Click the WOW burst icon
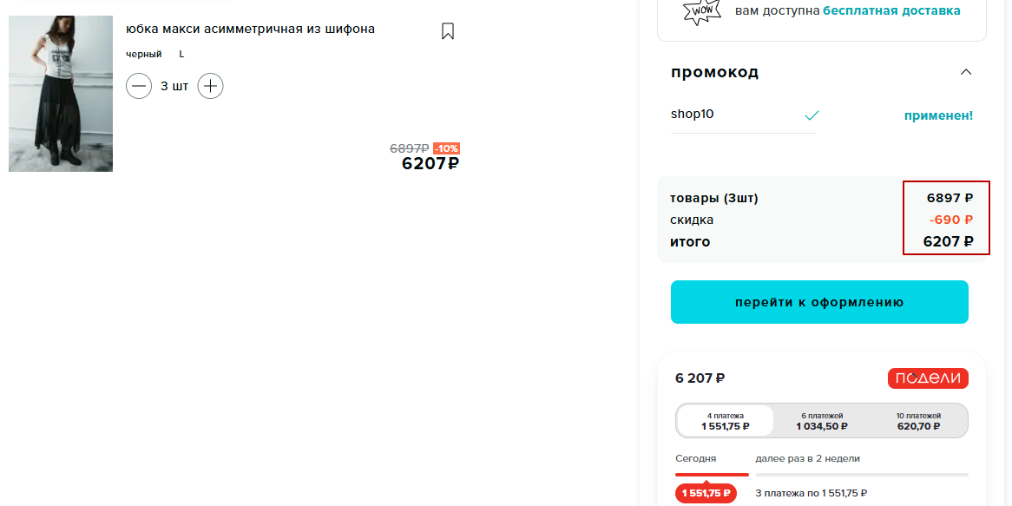This screenshot has width=1012, height=506. coord(700,11)
